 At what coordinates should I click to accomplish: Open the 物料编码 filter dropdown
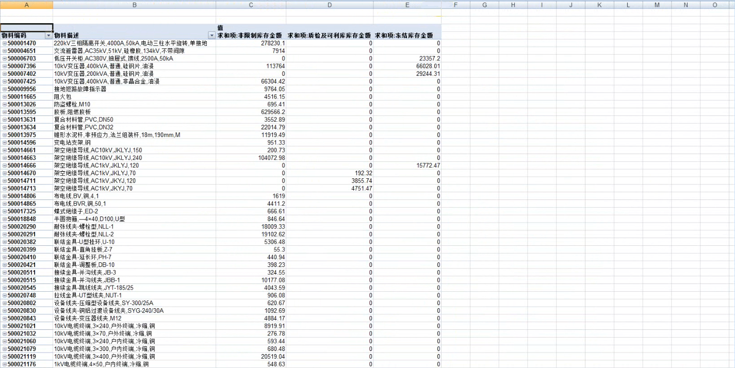[x=49, y=36]
